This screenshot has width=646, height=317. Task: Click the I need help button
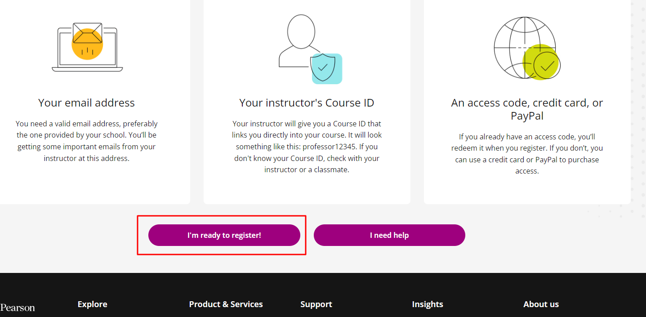click(x=389, y=235)
